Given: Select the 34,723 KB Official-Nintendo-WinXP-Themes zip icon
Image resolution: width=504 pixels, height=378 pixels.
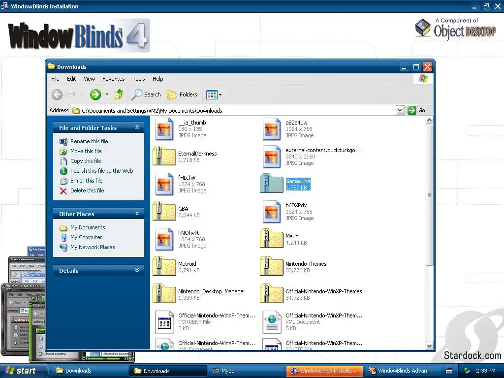Looking at the screenshot, I should click(x=272, y=293).
